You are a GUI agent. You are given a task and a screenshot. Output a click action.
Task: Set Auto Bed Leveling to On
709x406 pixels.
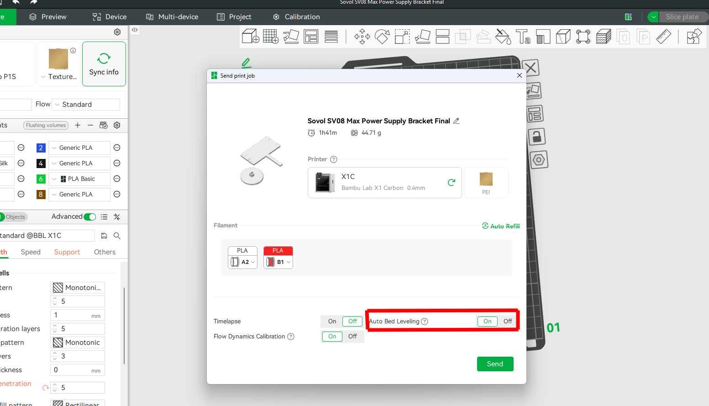pos(488,321)
